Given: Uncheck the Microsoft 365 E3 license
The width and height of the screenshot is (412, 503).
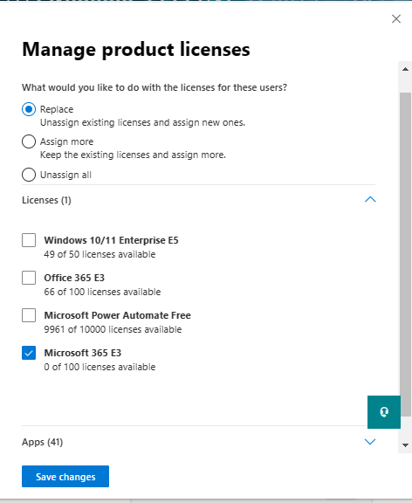Looking at the screenshot, I should [29, 353].
